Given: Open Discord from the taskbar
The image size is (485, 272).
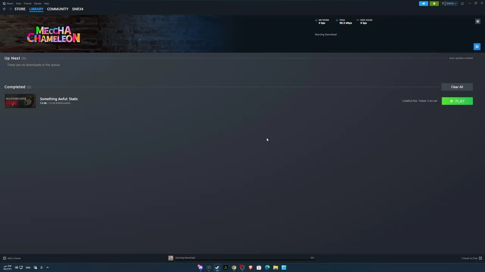Looking at the screenshot, I should (x=200, y=267).
